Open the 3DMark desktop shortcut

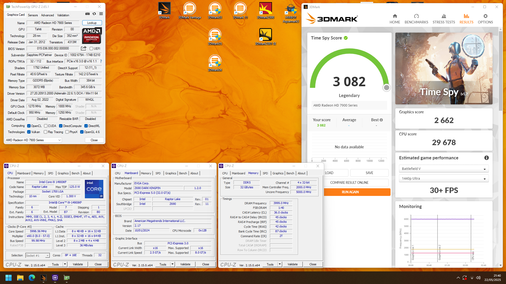pyautogui.click(x=164, y=11)
